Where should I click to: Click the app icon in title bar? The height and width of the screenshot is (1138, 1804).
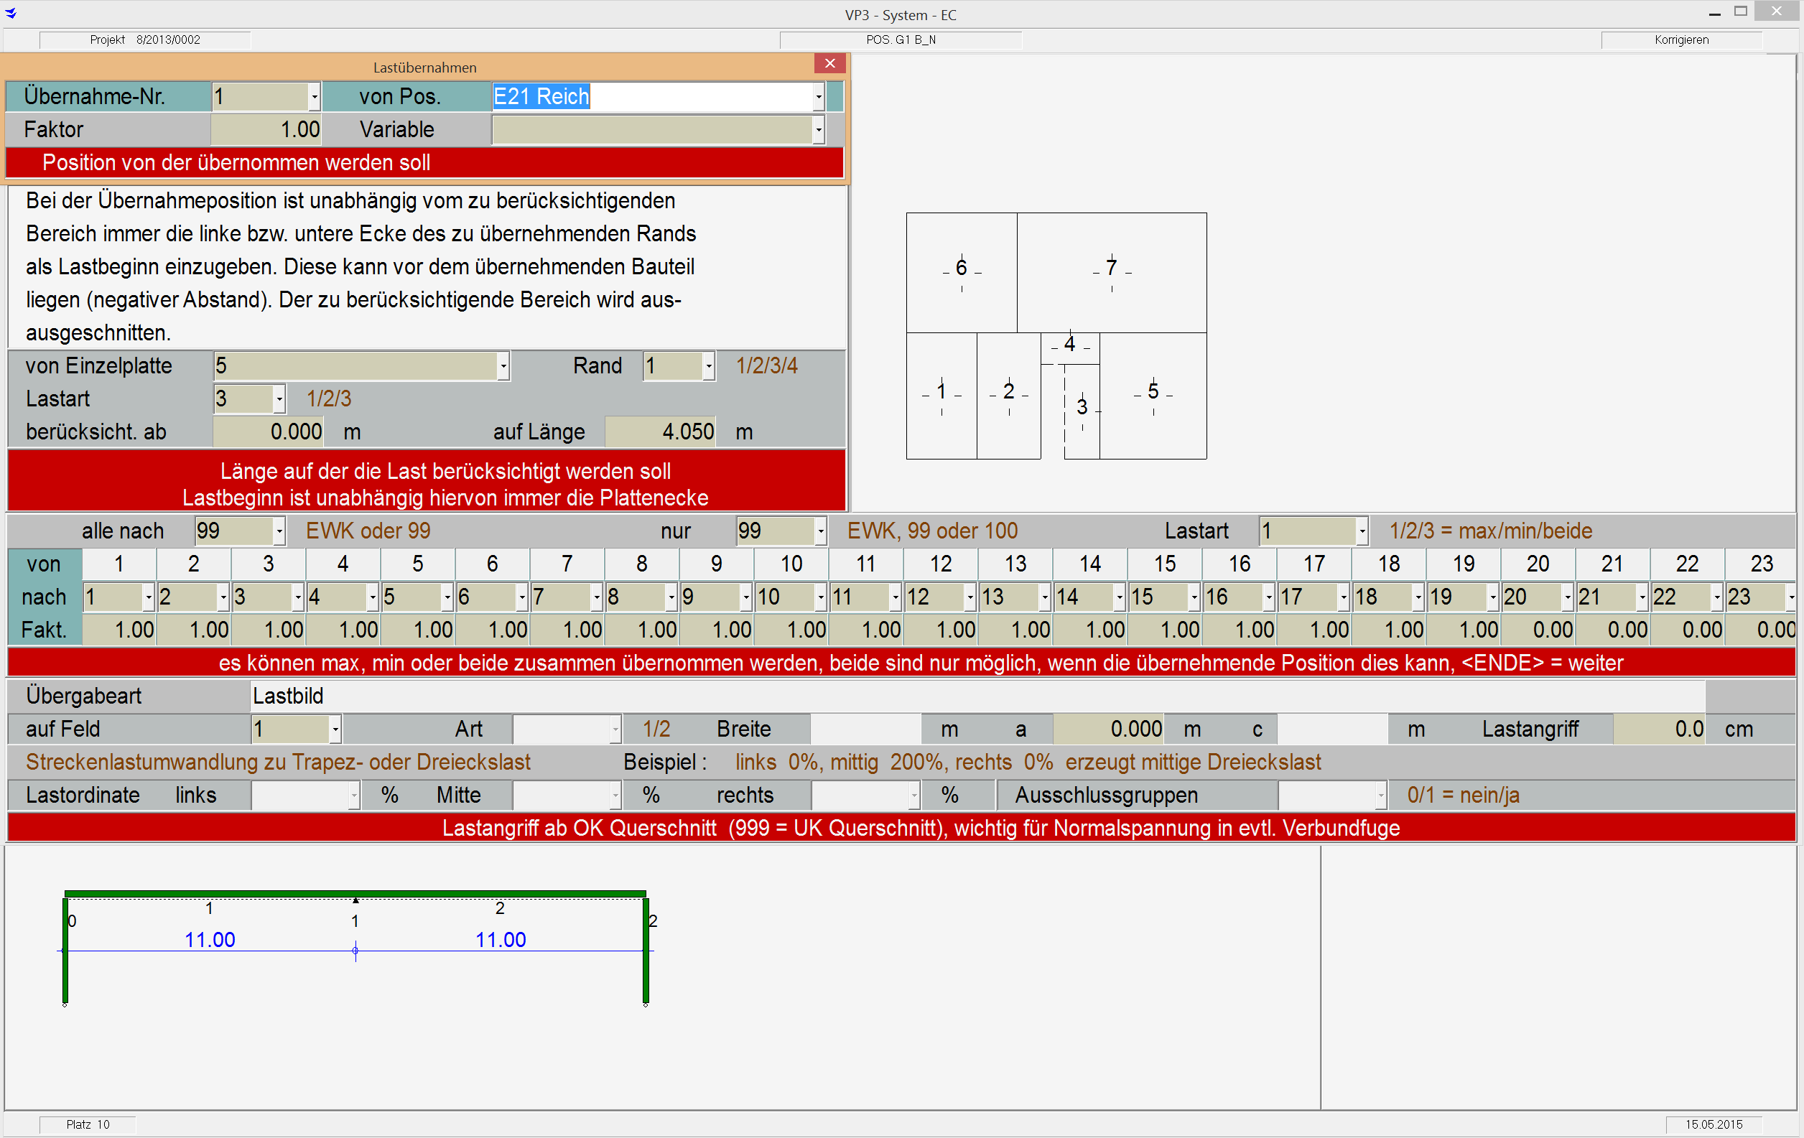coord(11,13)
